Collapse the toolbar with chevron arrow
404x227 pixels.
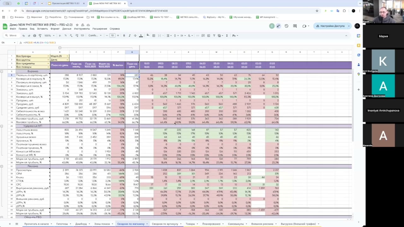pyautogui.click(x=346, y=36)
